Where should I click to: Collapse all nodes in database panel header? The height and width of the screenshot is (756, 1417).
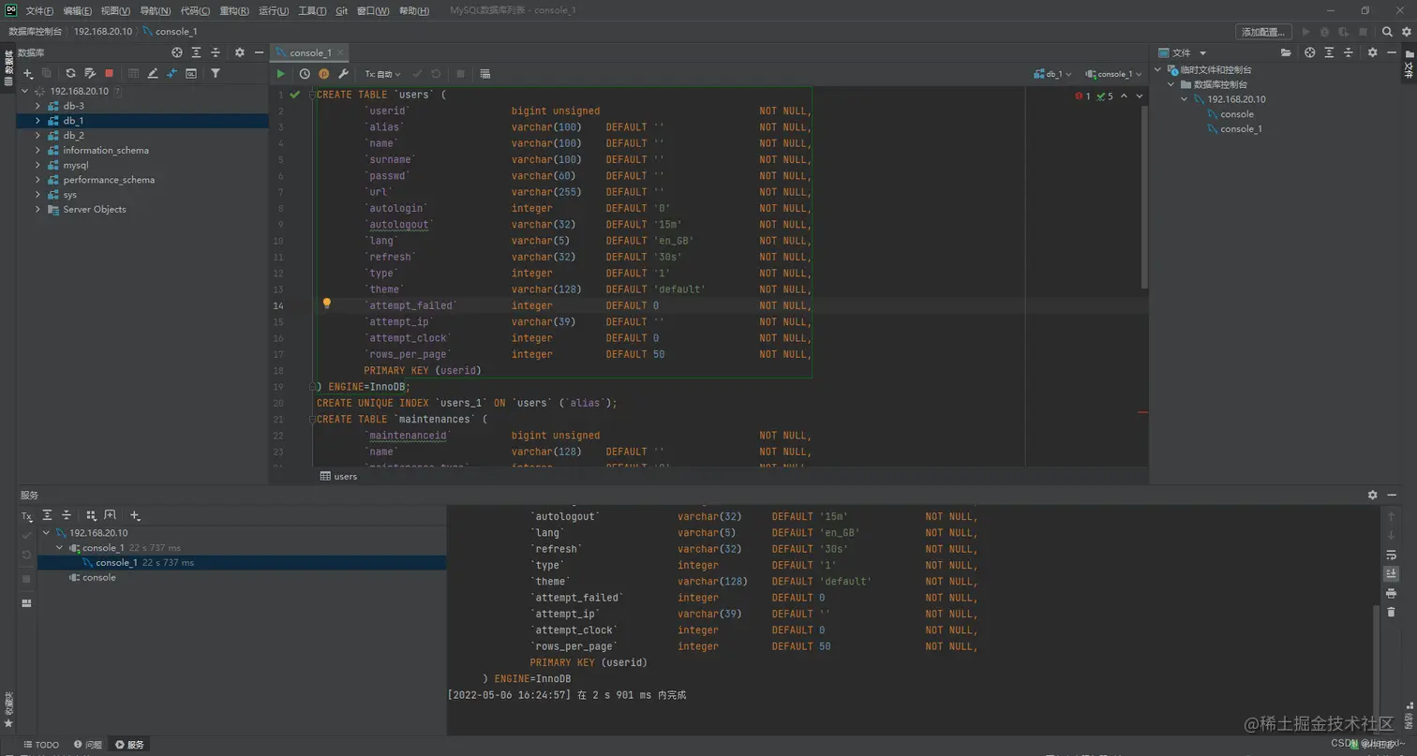click(216, 52)
